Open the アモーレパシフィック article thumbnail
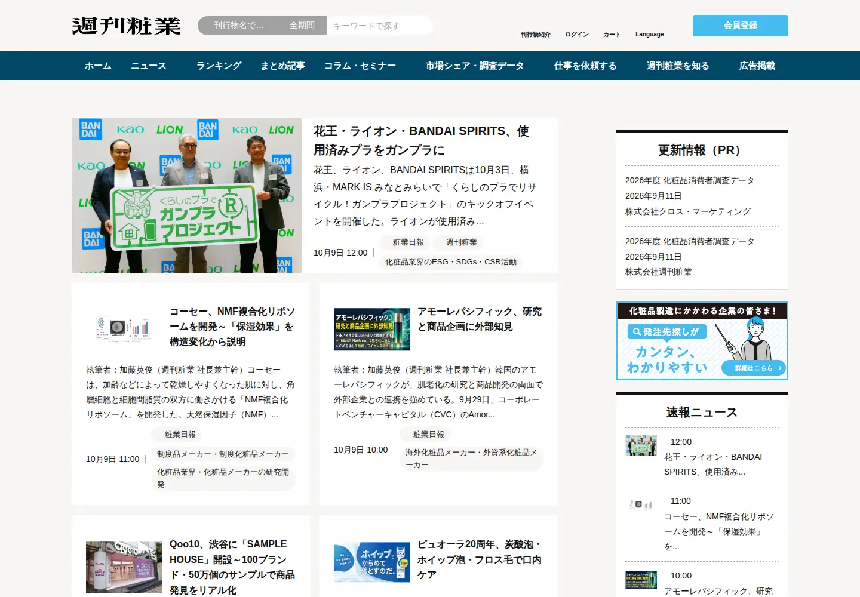 372,329
